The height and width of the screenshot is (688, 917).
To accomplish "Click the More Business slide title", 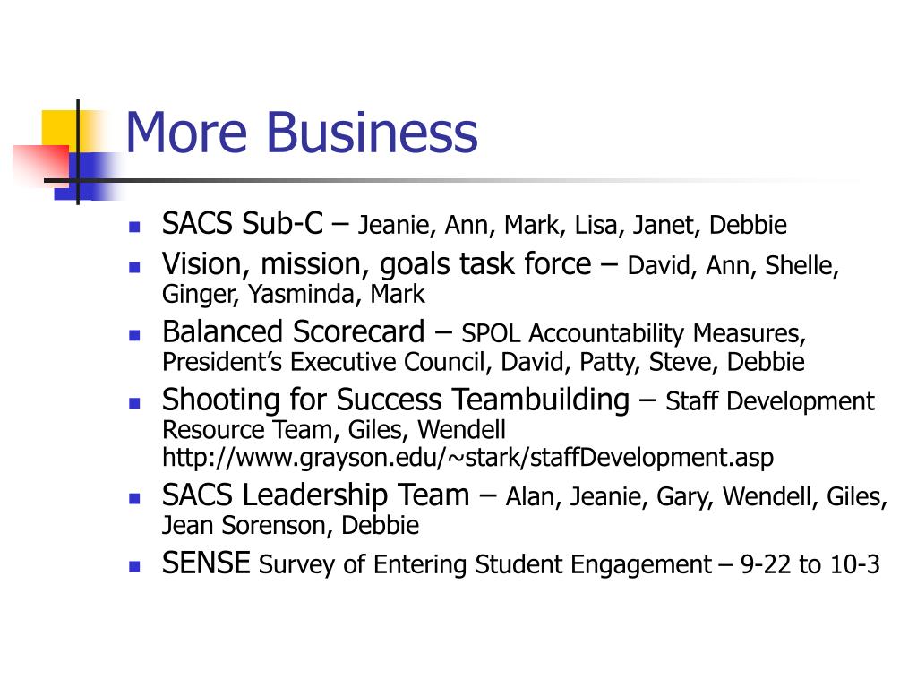I will [302, 133].
